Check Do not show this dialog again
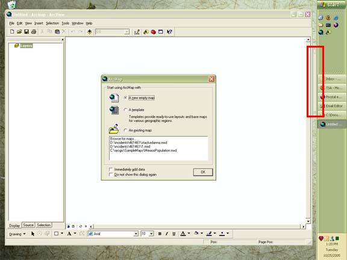Viewport: 347px width, 260px height. pyautogui.click(x=111, y=175)
